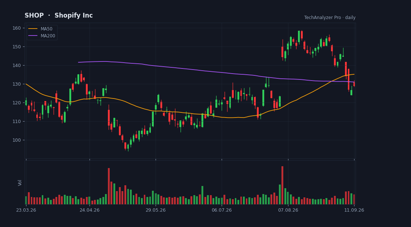The image size is (411, 227).
Task: Click the 120 price axis label
Action: [17, 103]
